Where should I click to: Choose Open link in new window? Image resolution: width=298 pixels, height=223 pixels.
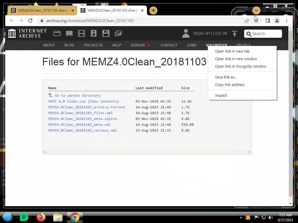click(236, 59)
